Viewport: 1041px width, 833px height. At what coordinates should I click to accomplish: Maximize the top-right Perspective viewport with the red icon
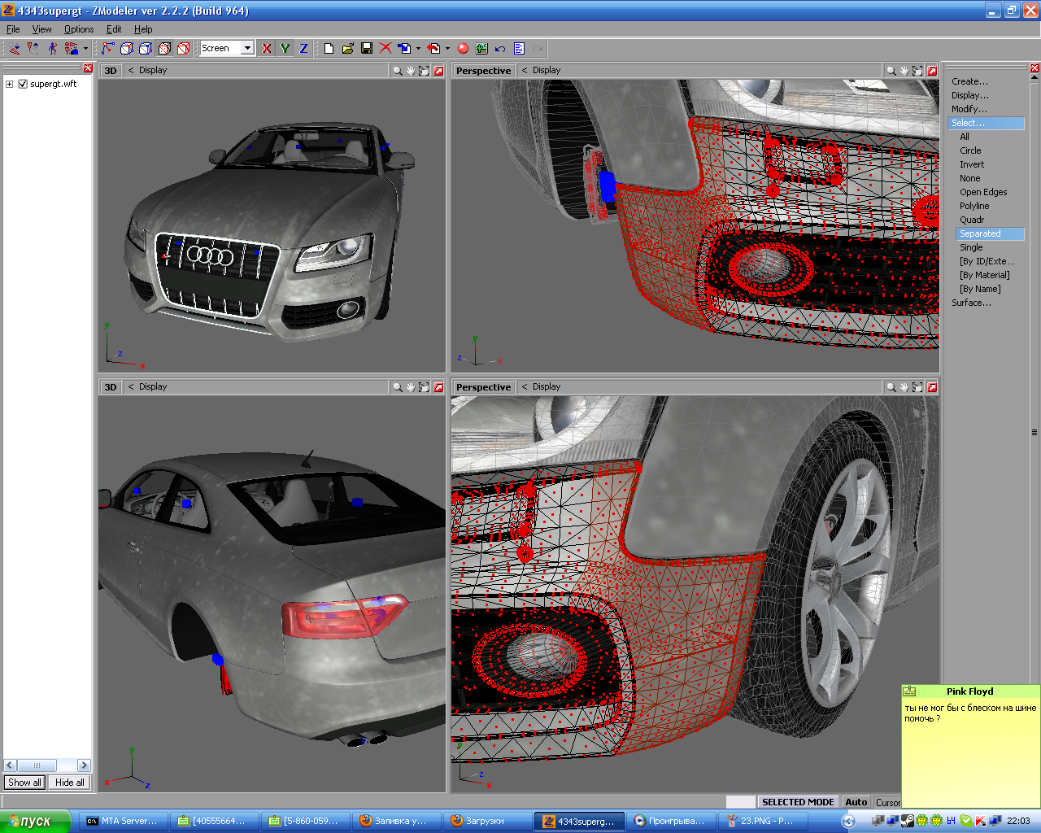[932, 71]
